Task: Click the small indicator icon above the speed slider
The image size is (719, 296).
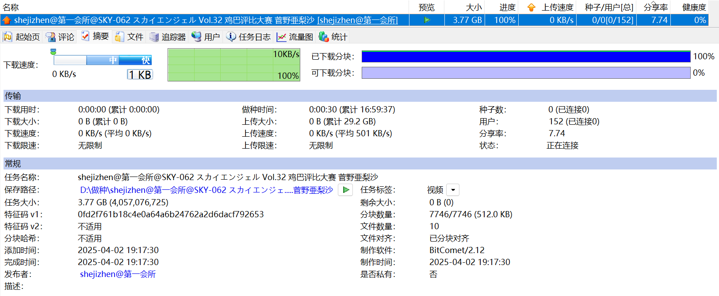Action: point(53,52)
